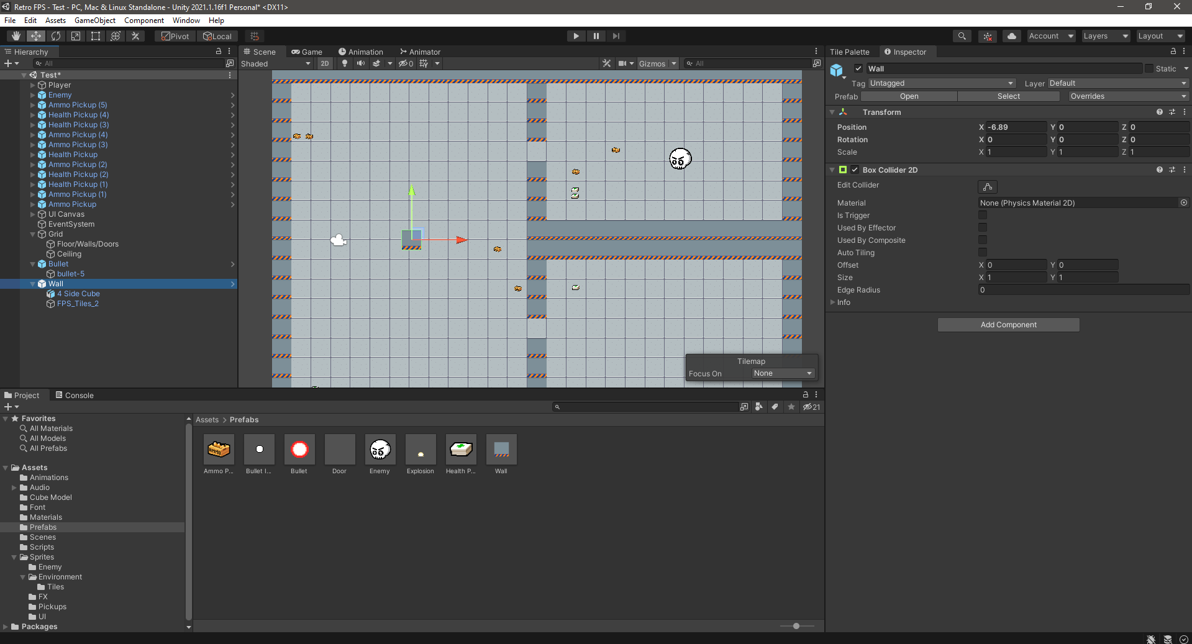Toggle the Static checkbox

coord(1149,68)
